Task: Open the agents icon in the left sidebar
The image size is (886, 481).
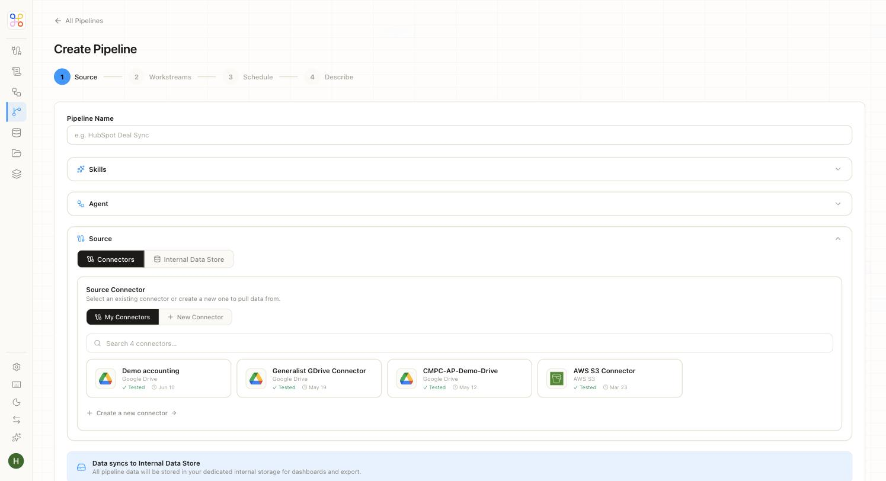Action: tap(17, 92)
